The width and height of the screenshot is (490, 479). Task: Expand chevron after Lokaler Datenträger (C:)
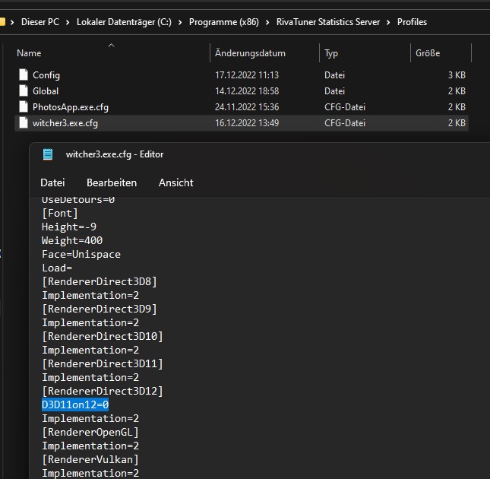coord(180,22)
